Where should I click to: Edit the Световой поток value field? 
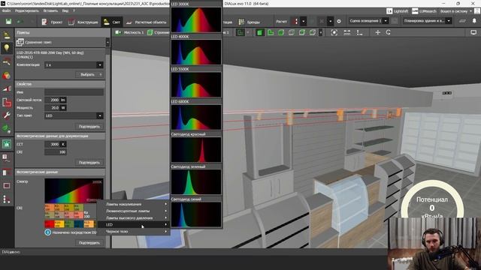[52, 100]
